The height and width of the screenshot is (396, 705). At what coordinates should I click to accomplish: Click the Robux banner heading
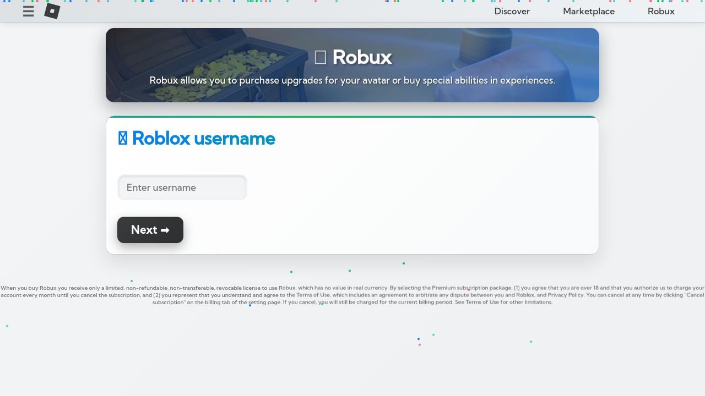point(353,57)
